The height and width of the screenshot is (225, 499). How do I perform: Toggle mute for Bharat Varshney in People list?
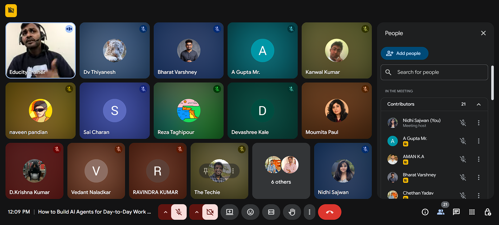point(463,177)
